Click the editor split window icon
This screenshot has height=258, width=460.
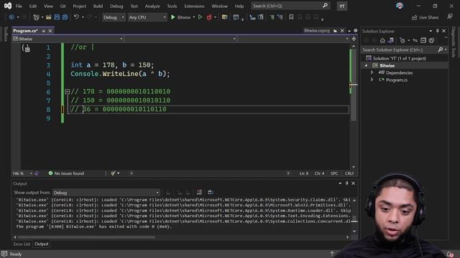[354, 39]
